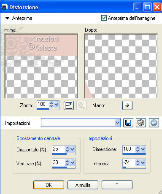Viewport: 162px width, 194px height.
Task: Increase the Dimensione value with up arrow
Action: click(138, 148)
